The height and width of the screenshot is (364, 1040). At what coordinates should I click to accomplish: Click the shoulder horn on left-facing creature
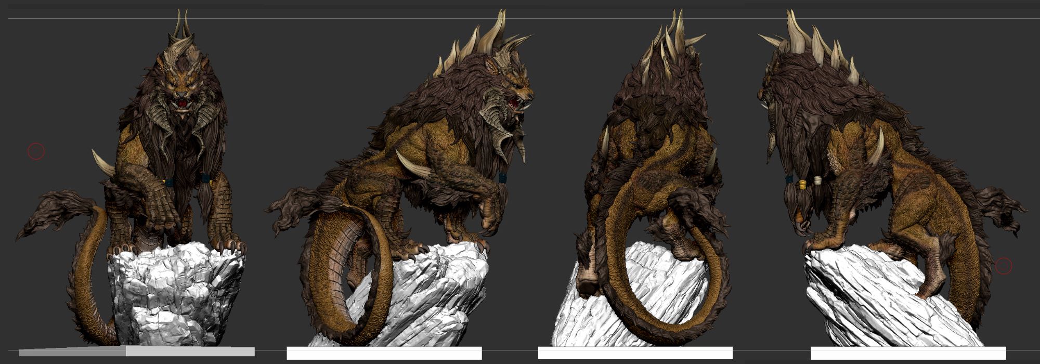877,148
